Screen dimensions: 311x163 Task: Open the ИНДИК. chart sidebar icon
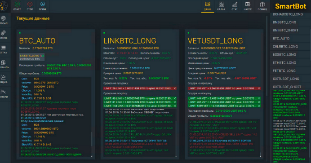coord(3,77)
